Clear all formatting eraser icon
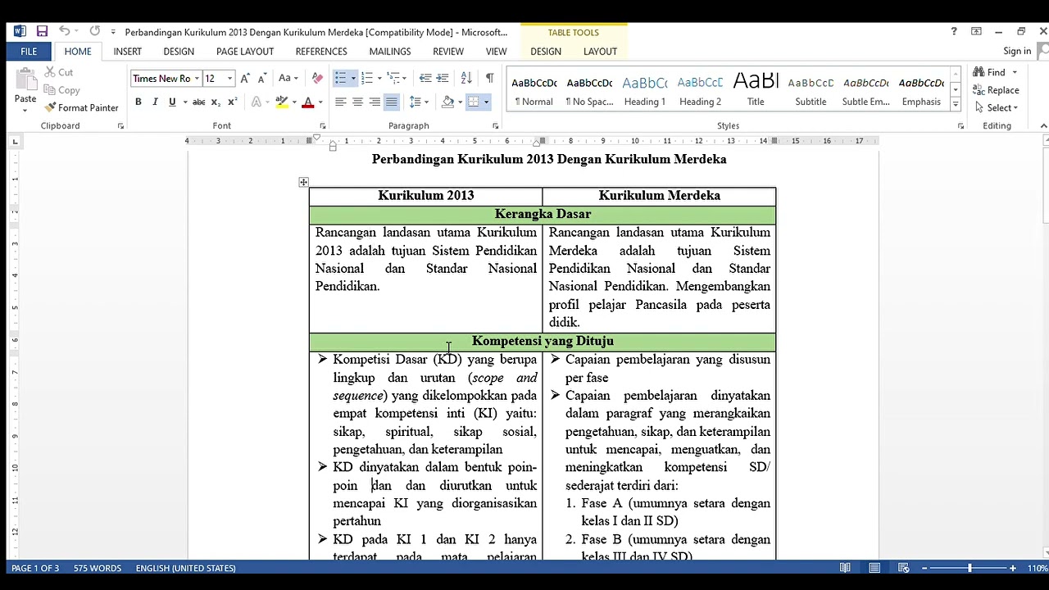1049x590 pixels. pos(317,78)
